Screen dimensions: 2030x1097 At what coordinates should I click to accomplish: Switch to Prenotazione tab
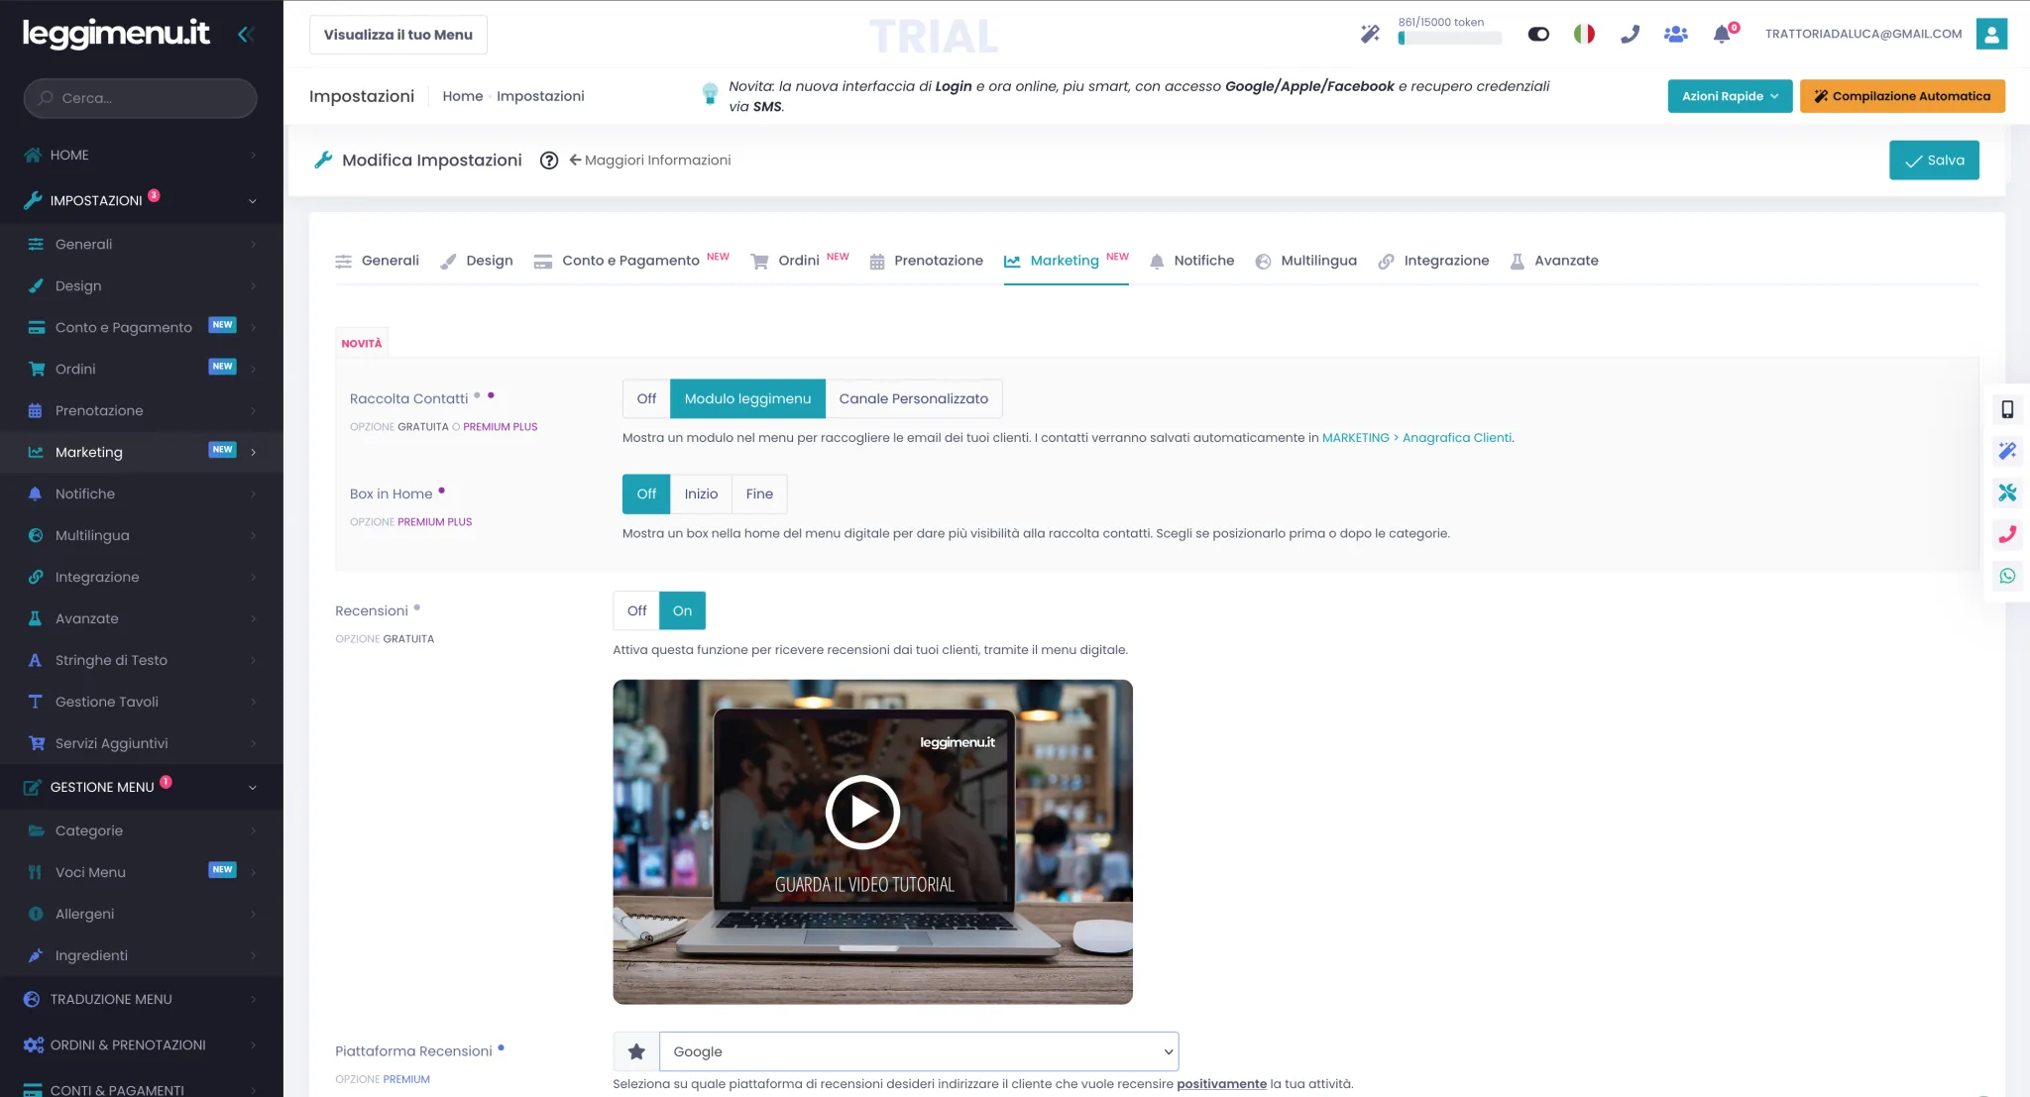pos(926,261)
